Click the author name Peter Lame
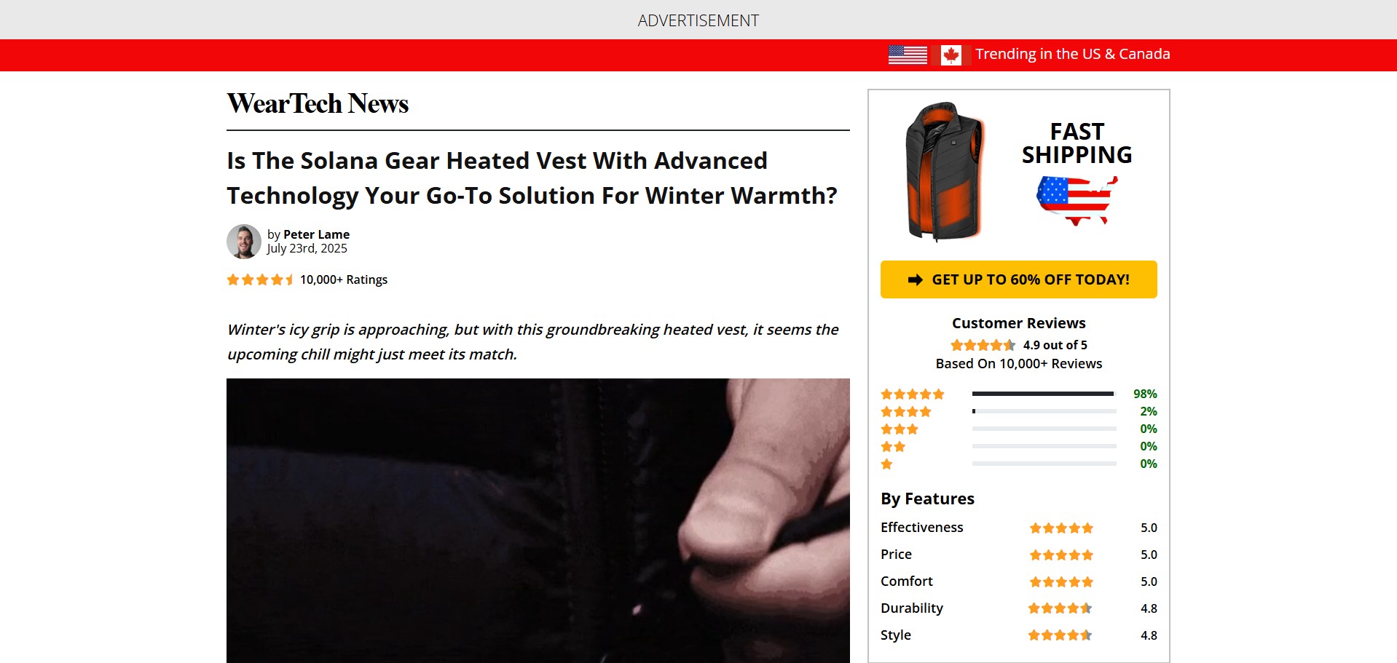This screenshot has width=1397, height=663. [316, 234]
